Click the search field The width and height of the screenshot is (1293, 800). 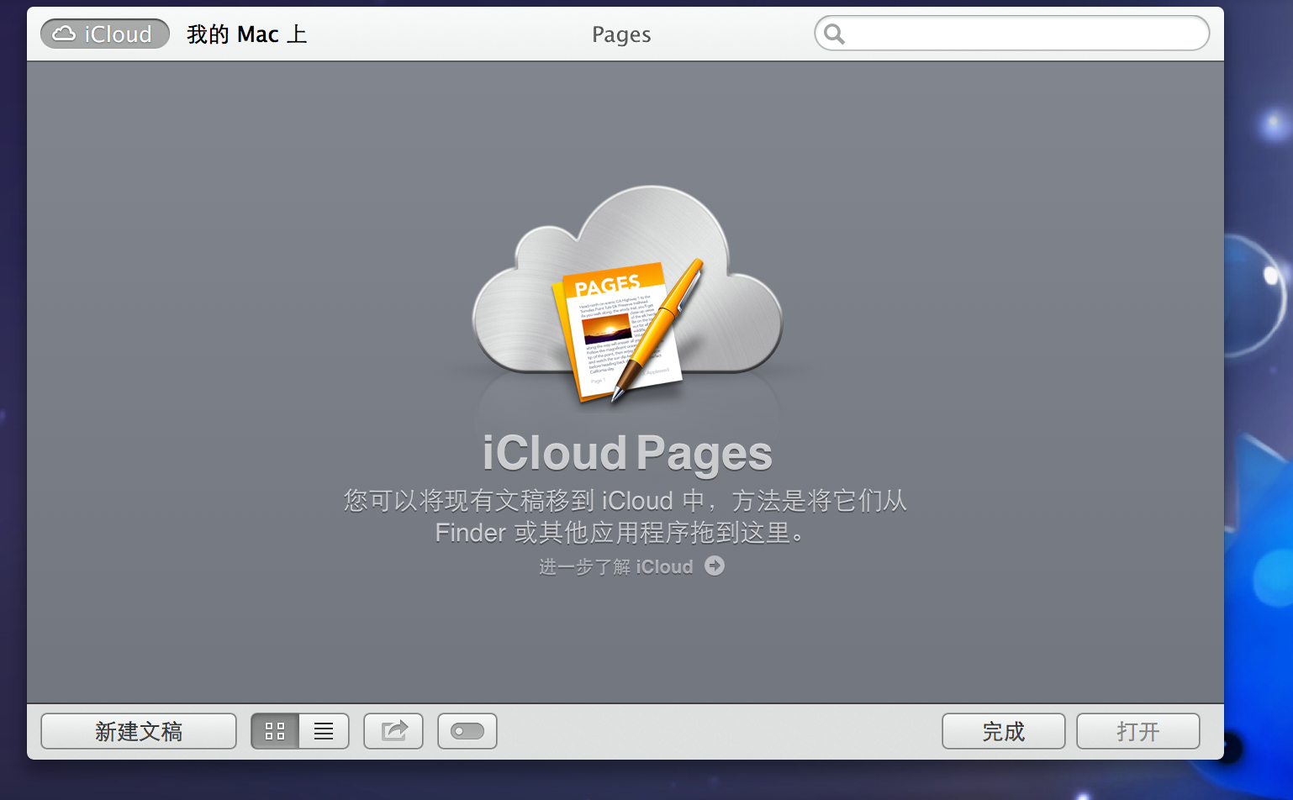coord(1011,34)
